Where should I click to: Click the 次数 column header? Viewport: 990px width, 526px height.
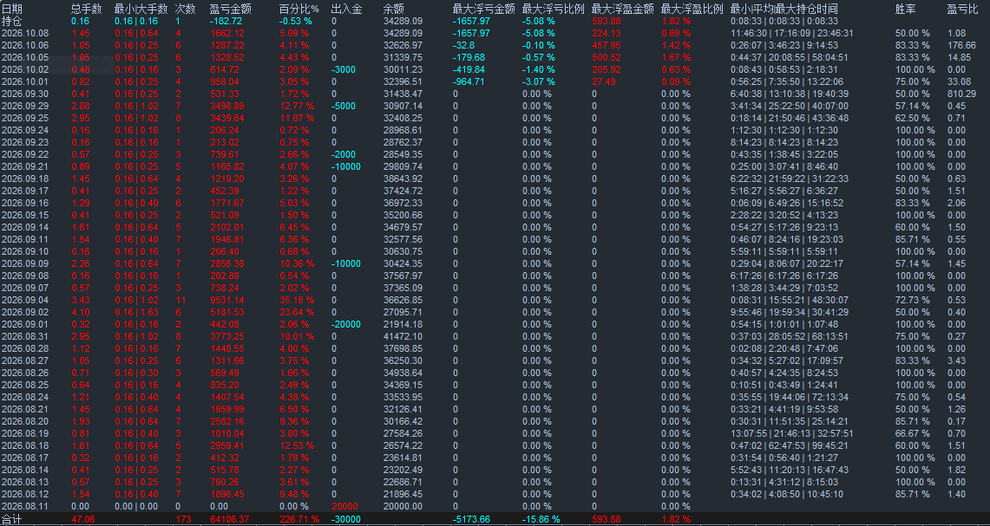pos(185,9)
